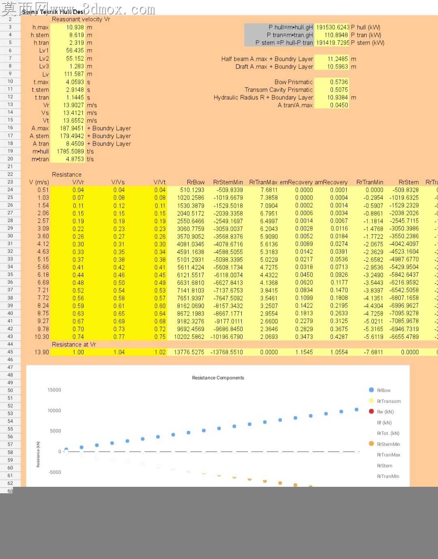
Task: Select the t.max value 4.0593
Action: (x=75, y=82)
